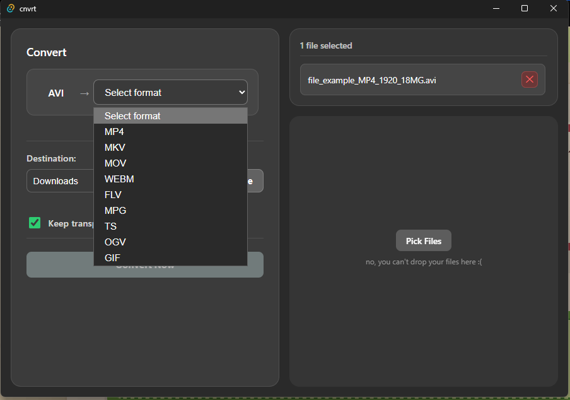Remove file_example_MP4_1920_18MG.avi with red X

click(530, 79)
